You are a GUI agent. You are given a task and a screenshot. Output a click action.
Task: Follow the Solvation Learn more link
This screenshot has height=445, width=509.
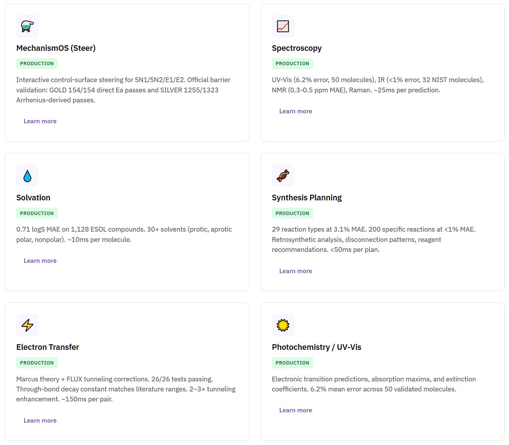coord(40,261)
